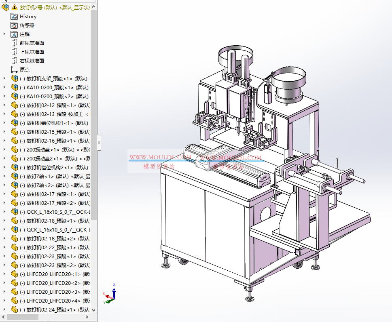Screen dimensions: 392x322
Task: Click the 原点 origin icon
Action: click(x=14, y=69)
